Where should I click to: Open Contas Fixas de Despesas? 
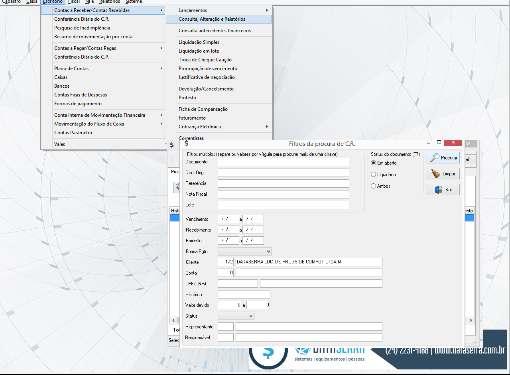pos(103,95)
